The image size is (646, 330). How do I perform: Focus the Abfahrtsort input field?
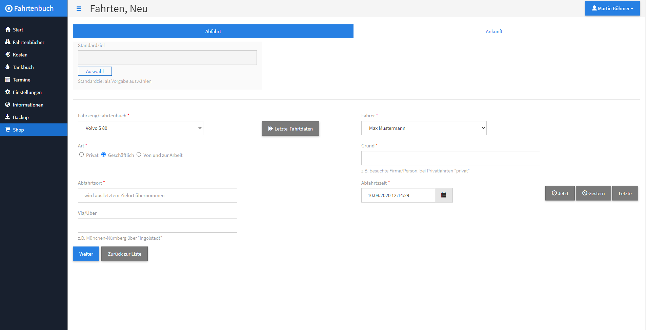point(158,195)
